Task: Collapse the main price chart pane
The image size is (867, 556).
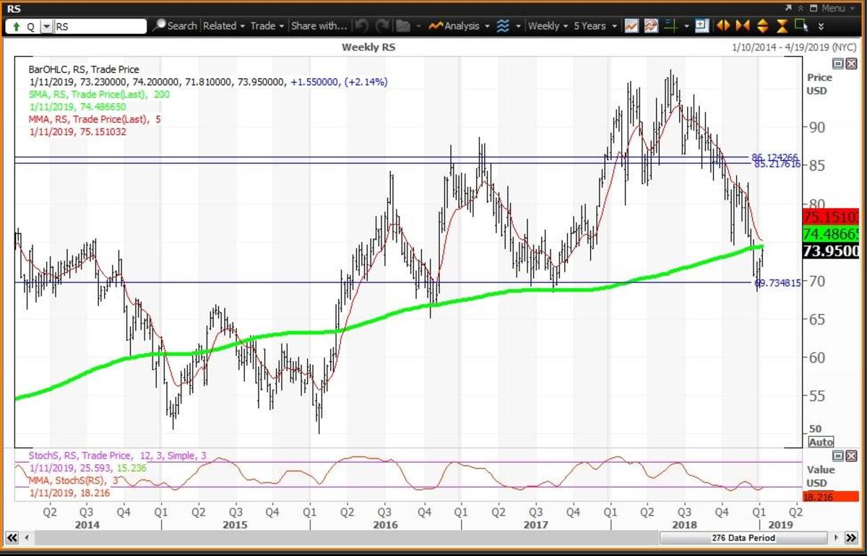Action: click(x=837, y=64)
